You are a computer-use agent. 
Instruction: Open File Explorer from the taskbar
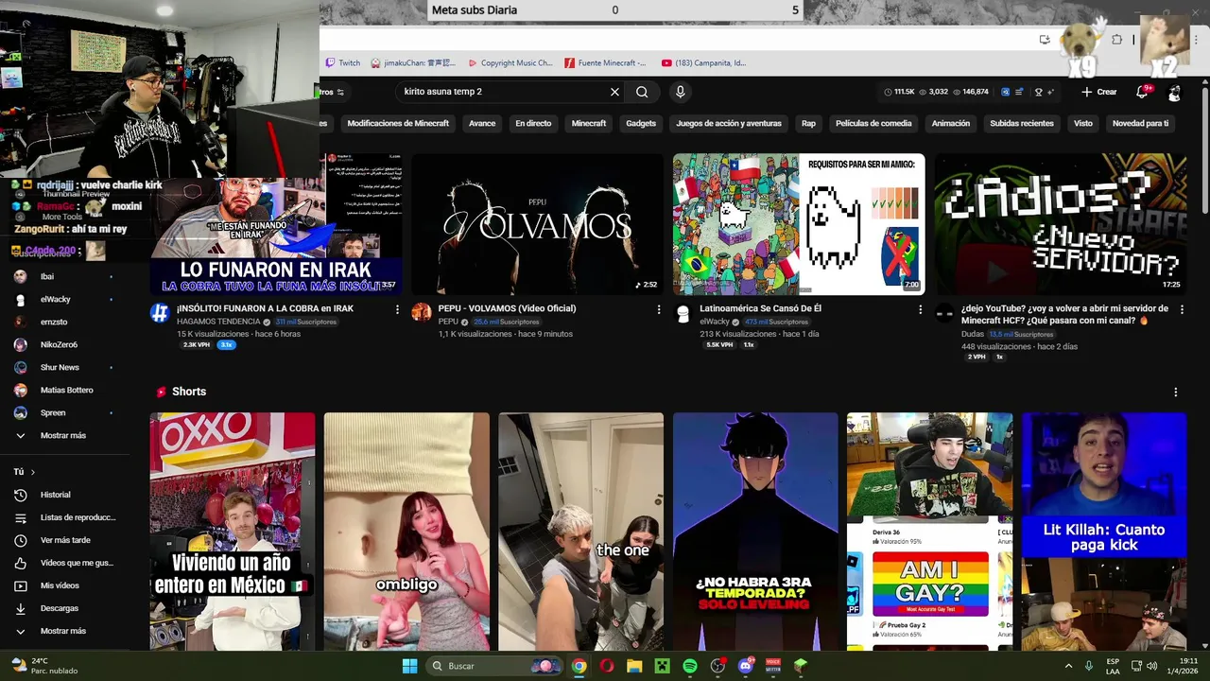click(x=634, y=666)
